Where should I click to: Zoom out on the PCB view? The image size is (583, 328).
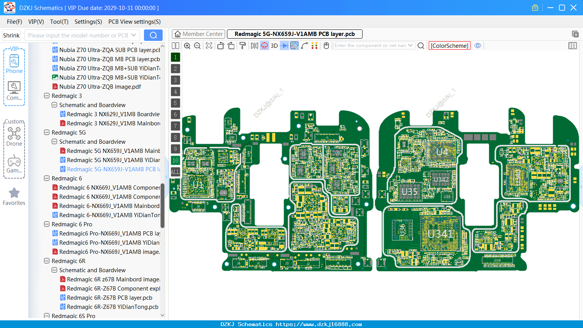coord(198,45)
